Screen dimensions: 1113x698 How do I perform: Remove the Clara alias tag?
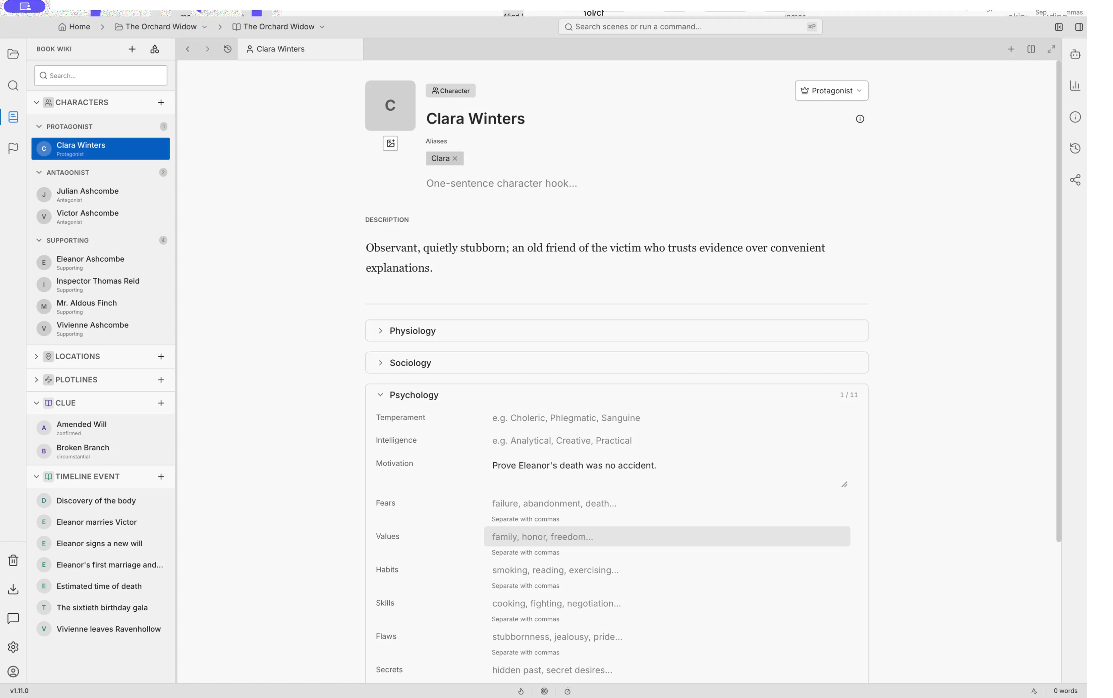pyautogui.click(x=455, y=158)
